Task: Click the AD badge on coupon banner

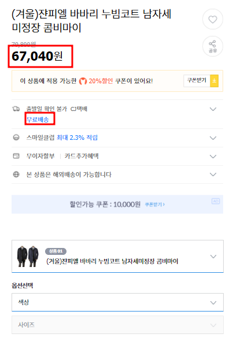Action: click(x=216, y=201)
